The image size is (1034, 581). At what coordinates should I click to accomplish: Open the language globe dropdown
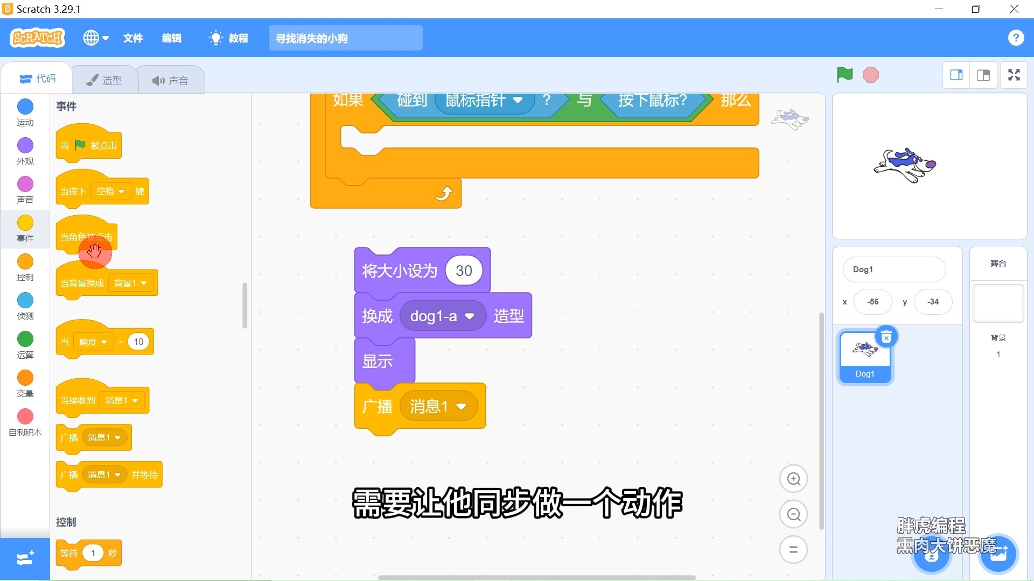(x=95, y=38)
